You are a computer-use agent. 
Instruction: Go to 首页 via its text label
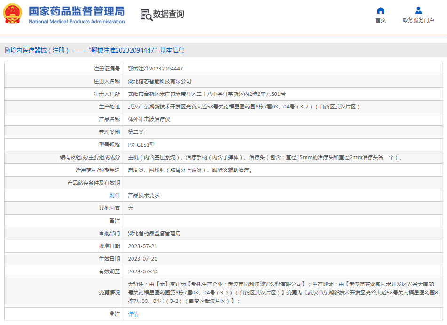[380, 20]
